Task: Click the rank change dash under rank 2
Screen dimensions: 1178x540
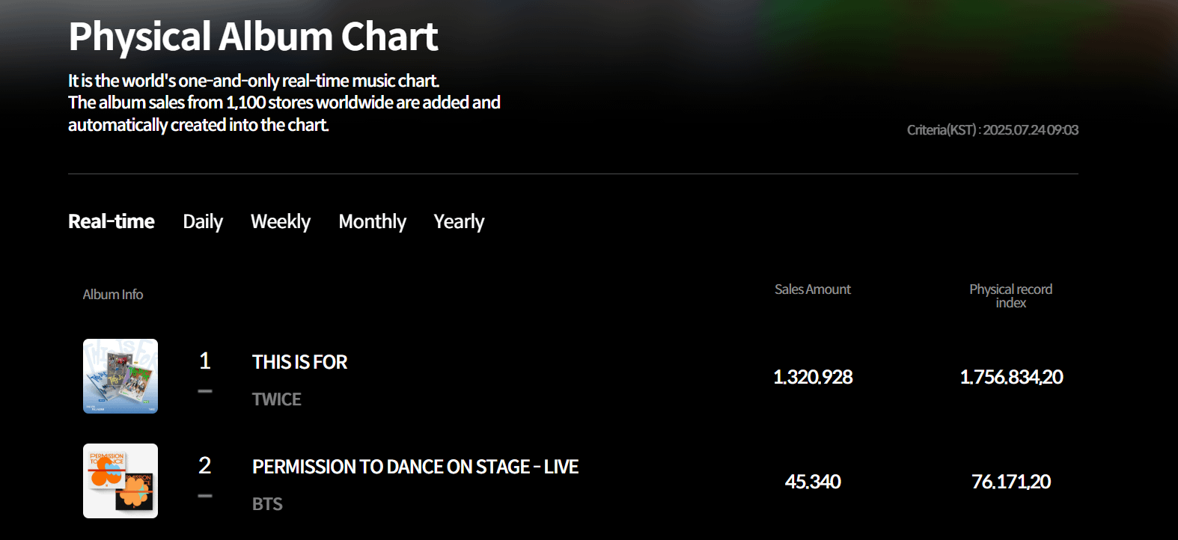Action: tap(205, 496)
